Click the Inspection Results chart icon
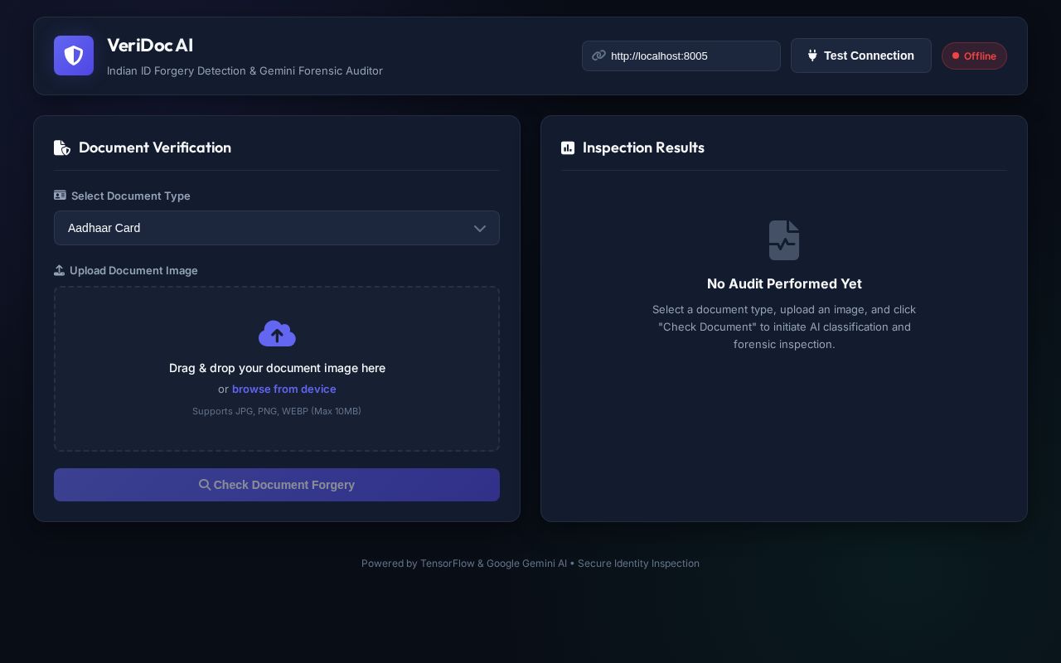1061x663 pixels. point(568,148)
